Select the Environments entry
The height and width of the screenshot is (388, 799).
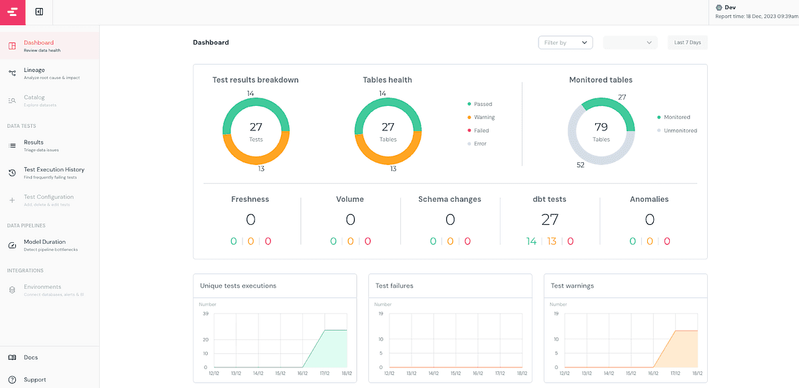click(50, 291)
